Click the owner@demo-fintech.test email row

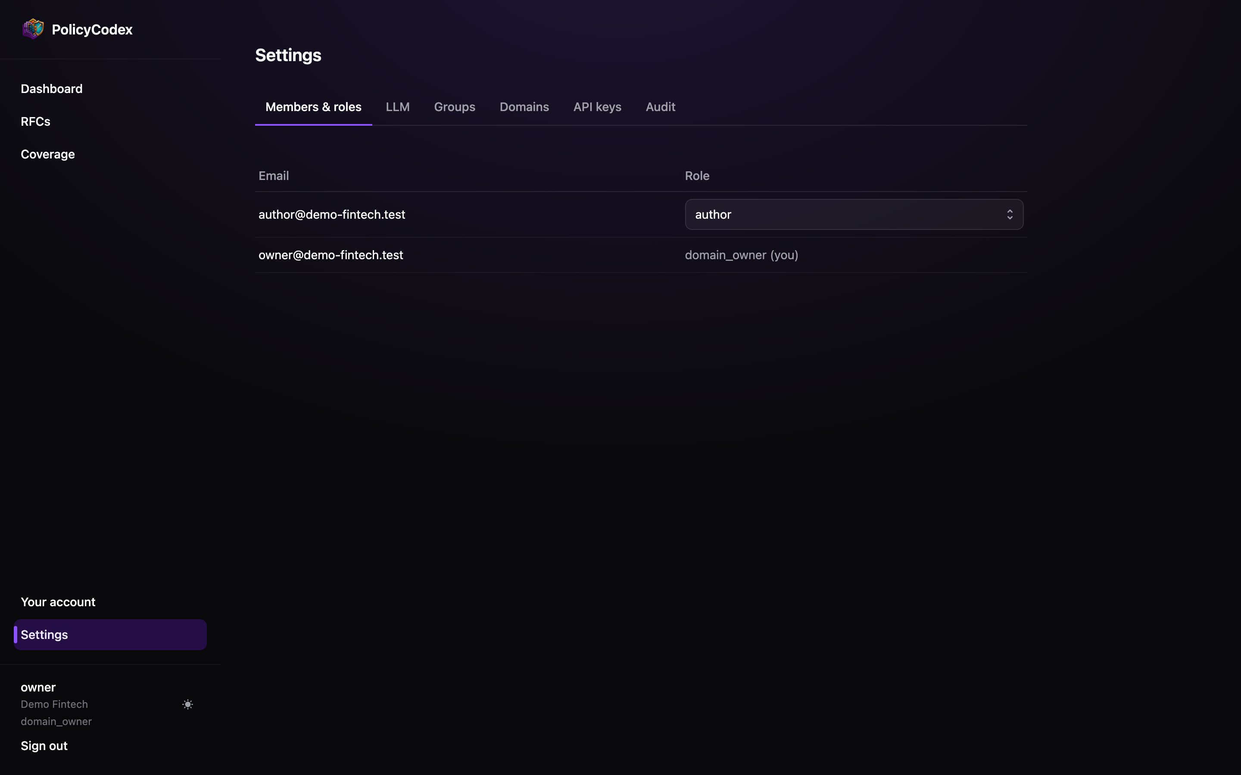tap(641, 255)
